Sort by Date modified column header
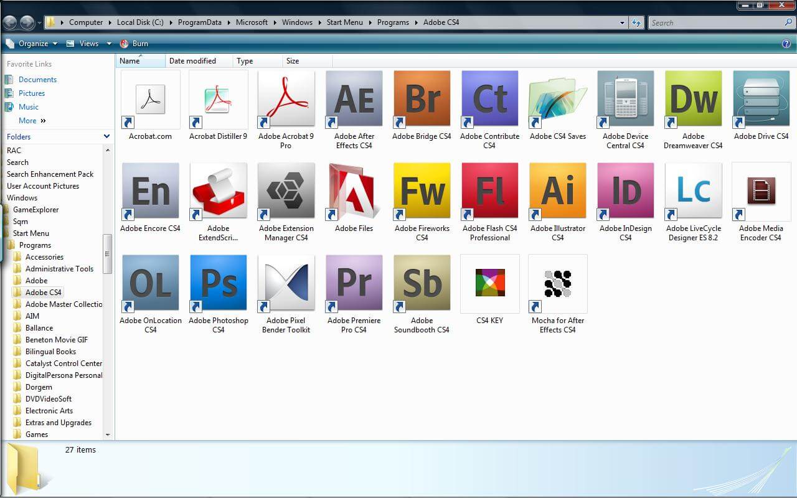This screenshot has width=797, height=498. [199, 61]
